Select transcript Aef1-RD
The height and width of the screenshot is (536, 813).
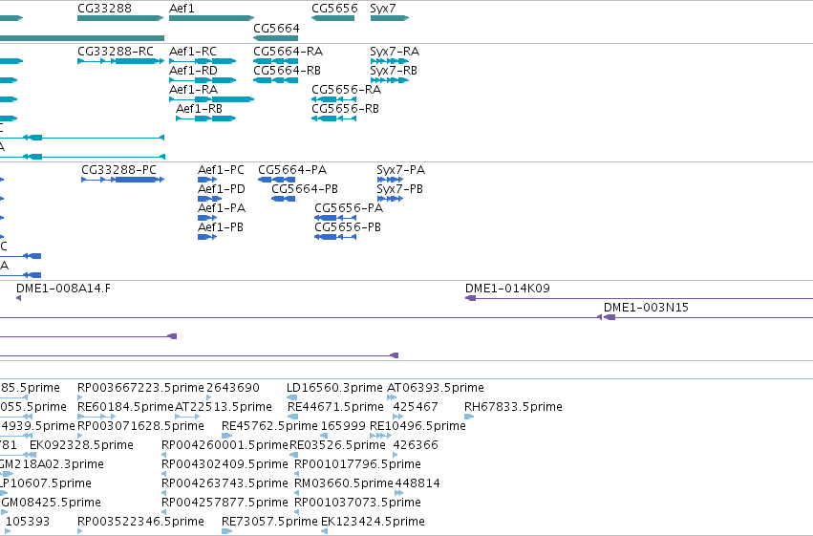pos(203,80)
